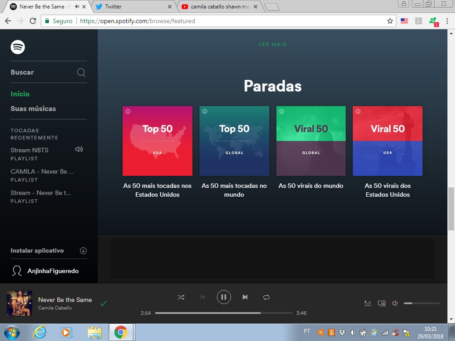Skip to the next track
Viewport: 455px width, 341px height.
click(x=245, y=297)
